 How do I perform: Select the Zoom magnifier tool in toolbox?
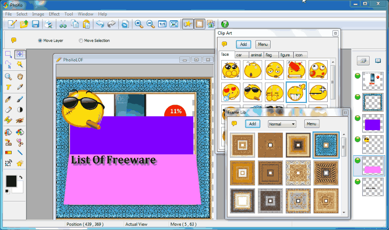[8, 77]
